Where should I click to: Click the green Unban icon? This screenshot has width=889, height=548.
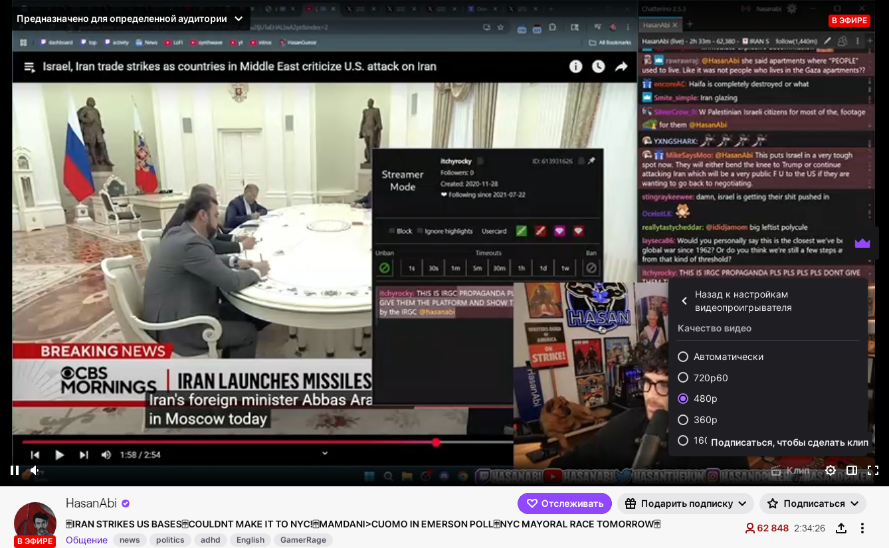384,268
